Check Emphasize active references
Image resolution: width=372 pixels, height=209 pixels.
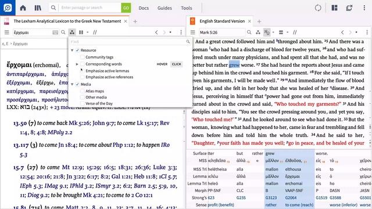(x=82, y=77)
